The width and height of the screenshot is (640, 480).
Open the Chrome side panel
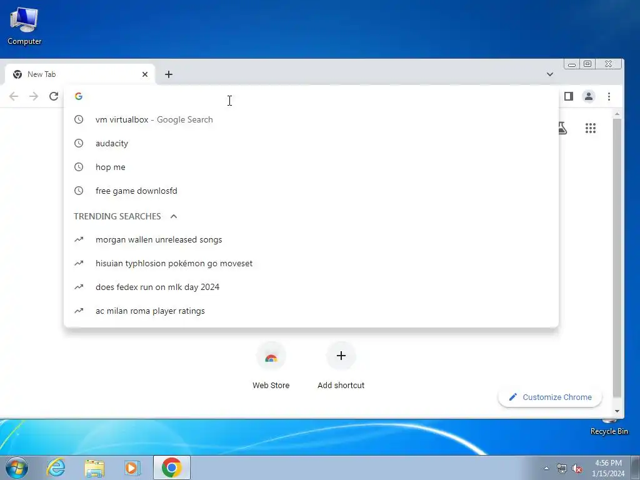coord(569,96)
